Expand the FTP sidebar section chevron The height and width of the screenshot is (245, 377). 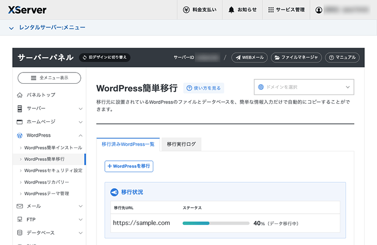click(81, 220)
